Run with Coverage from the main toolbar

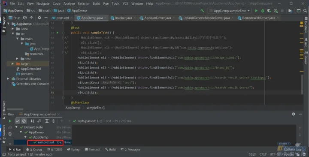tap(269, 11)
